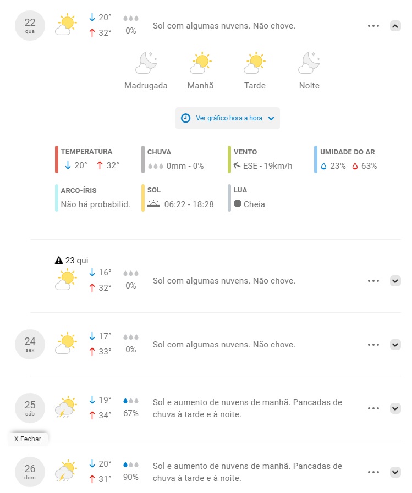Collapse the day 22 qua details

click(395, 26)
